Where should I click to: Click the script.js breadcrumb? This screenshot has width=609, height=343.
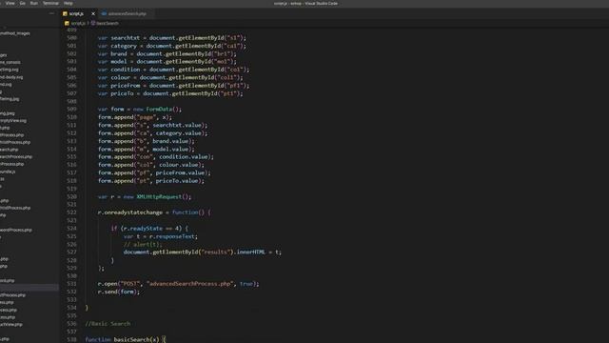78,23
